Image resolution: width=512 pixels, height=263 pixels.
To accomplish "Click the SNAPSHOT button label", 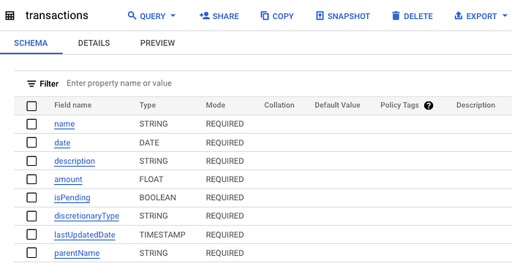I will point(349,16).
